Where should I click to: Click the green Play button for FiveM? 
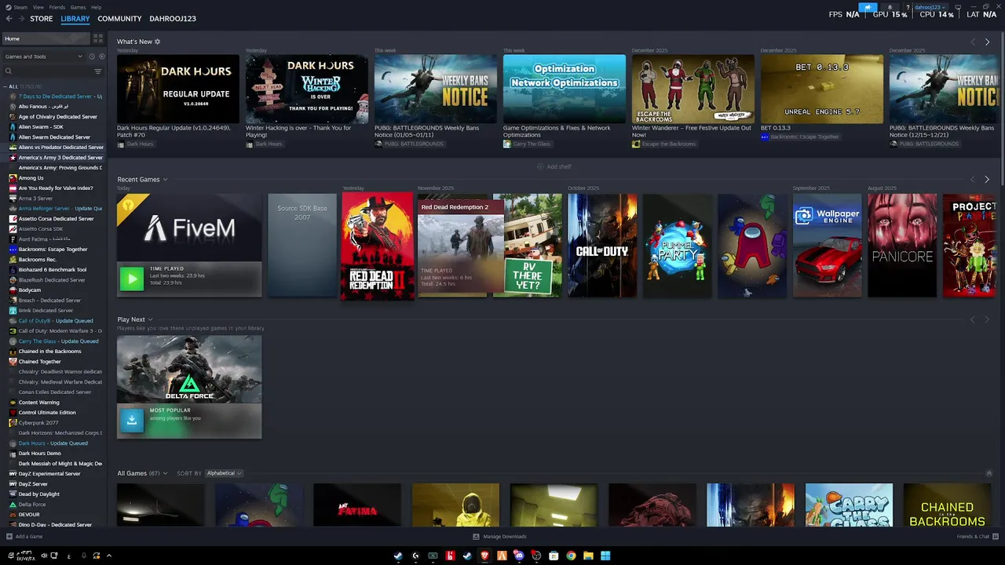[132, 278]
